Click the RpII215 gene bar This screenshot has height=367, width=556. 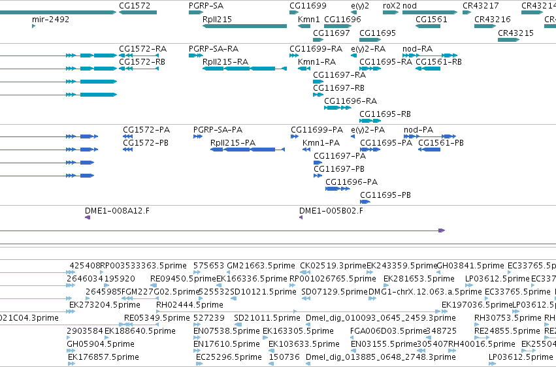coord(244,26)
